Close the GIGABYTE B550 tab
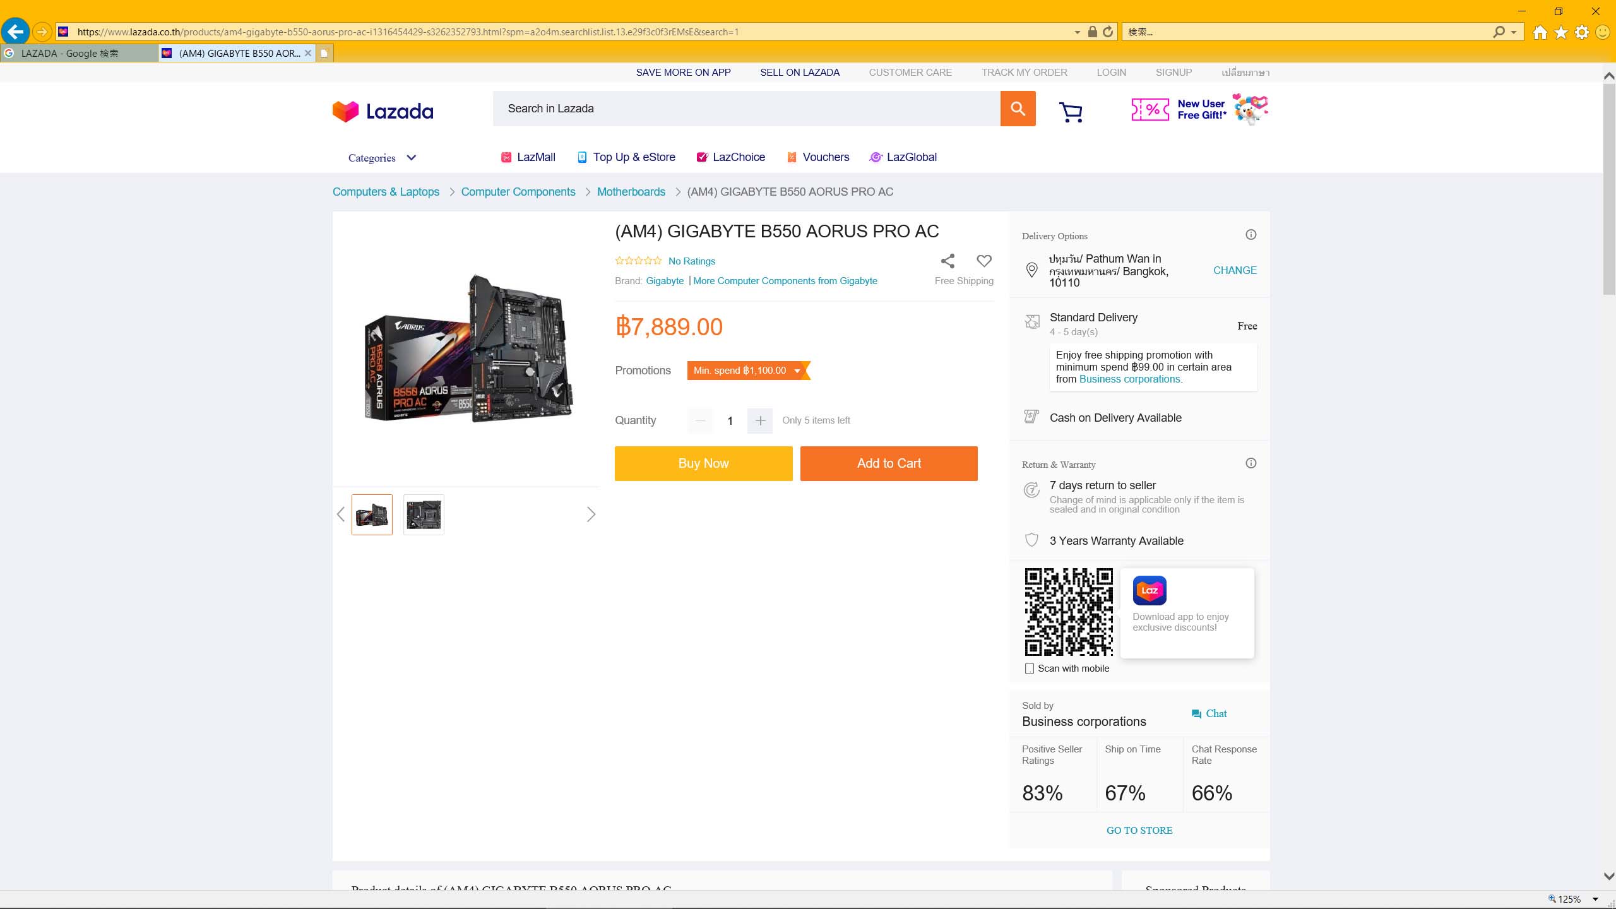This screenshot has width=1616, height=909. pyautogui.click(x=308, y=53)
